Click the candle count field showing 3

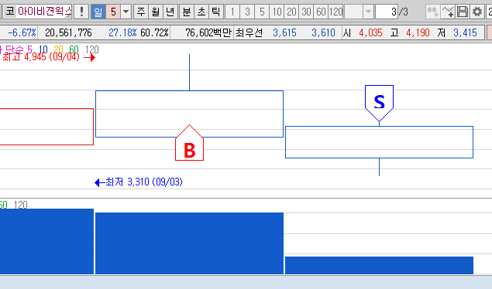(387, 12)
